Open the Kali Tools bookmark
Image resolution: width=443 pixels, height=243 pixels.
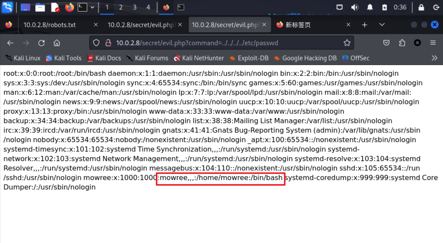[63, 58]
